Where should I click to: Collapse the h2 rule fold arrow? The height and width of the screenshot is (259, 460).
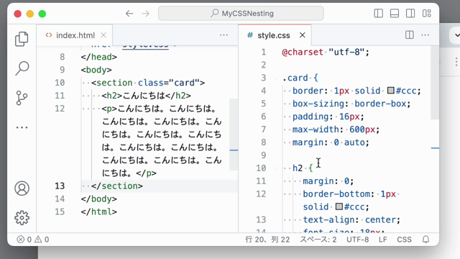click(x=275, y=168)
